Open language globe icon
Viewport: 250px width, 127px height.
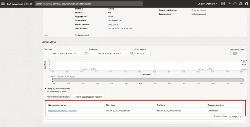(x=241, y=4)
